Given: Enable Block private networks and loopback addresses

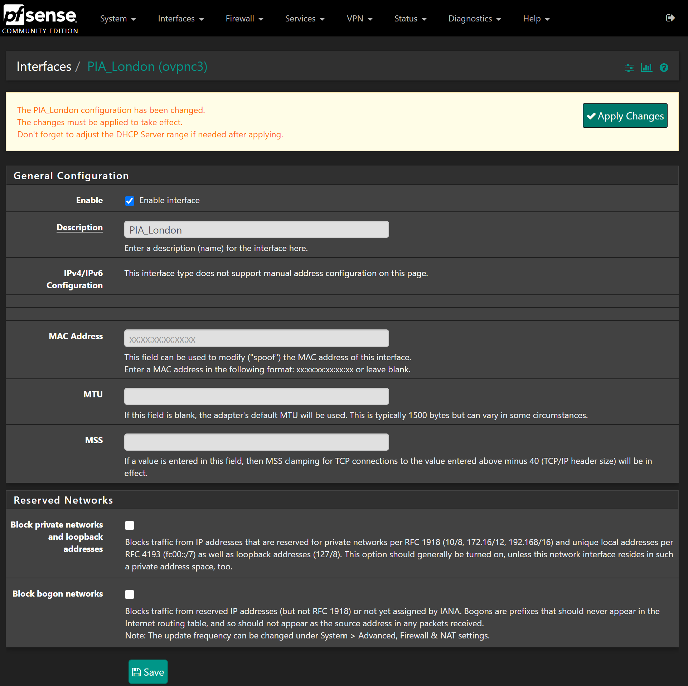Looking at the screenshot, I should tap(130, 525).
